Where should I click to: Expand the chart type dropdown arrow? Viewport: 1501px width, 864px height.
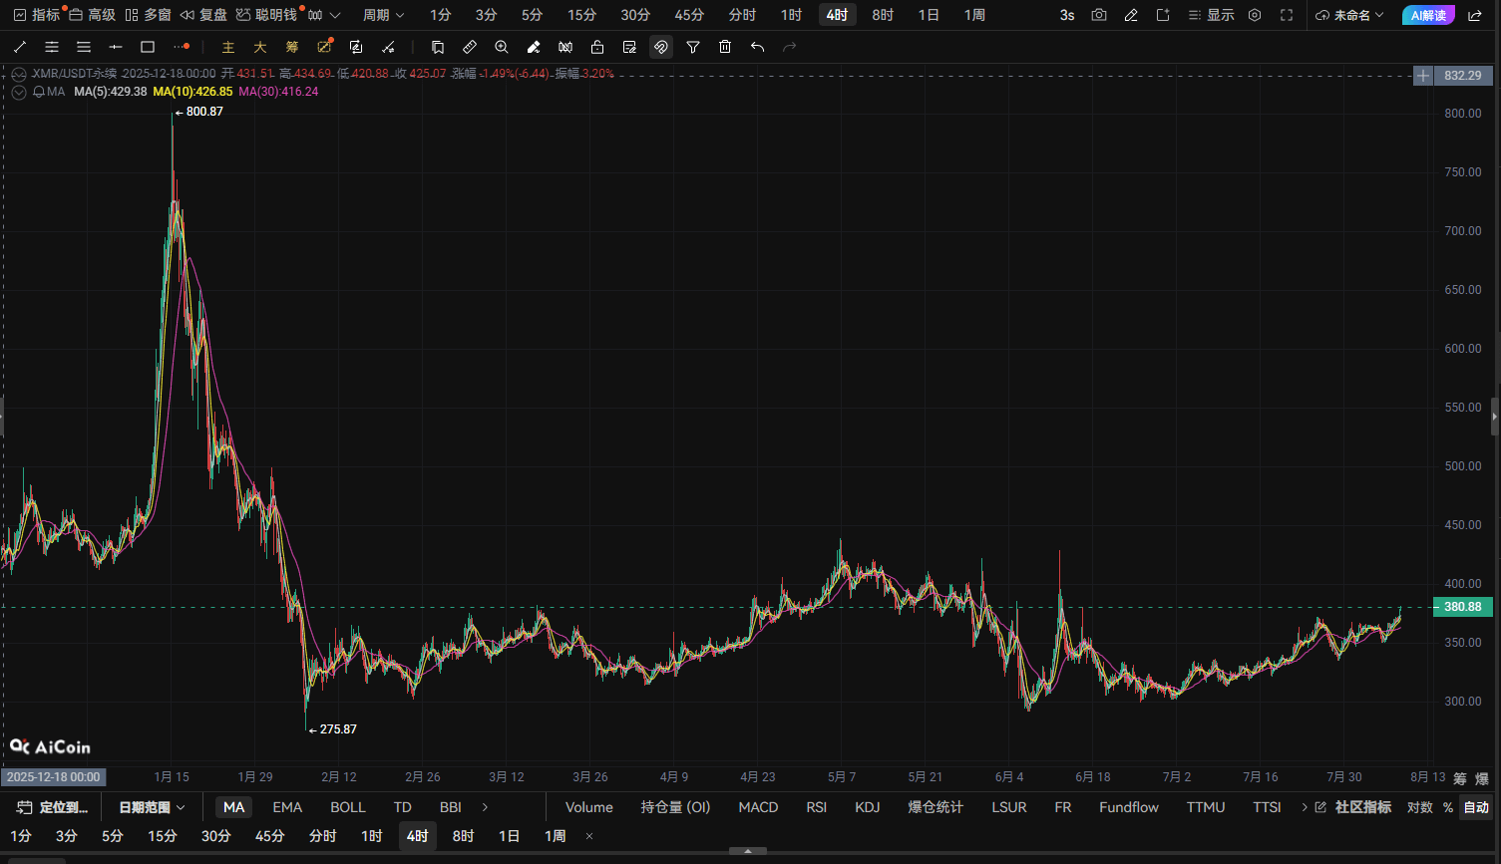pyautogui.click(x=335, y=15)
